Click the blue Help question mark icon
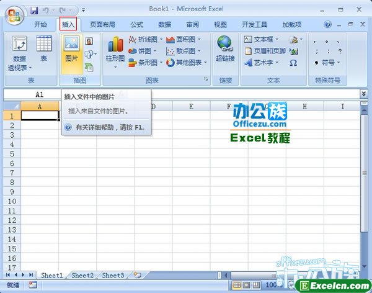The width and height of the screenshot is (372, 293). click(327, 24)
